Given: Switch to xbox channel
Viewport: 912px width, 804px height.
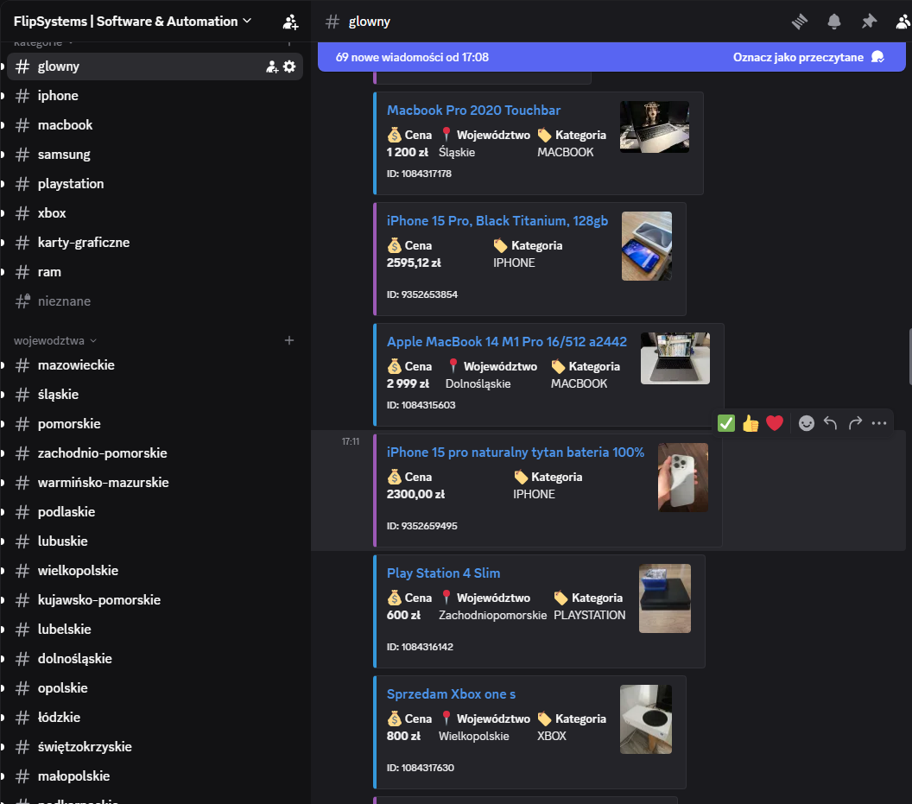Looking at the screenshot, I should [155, 213].
